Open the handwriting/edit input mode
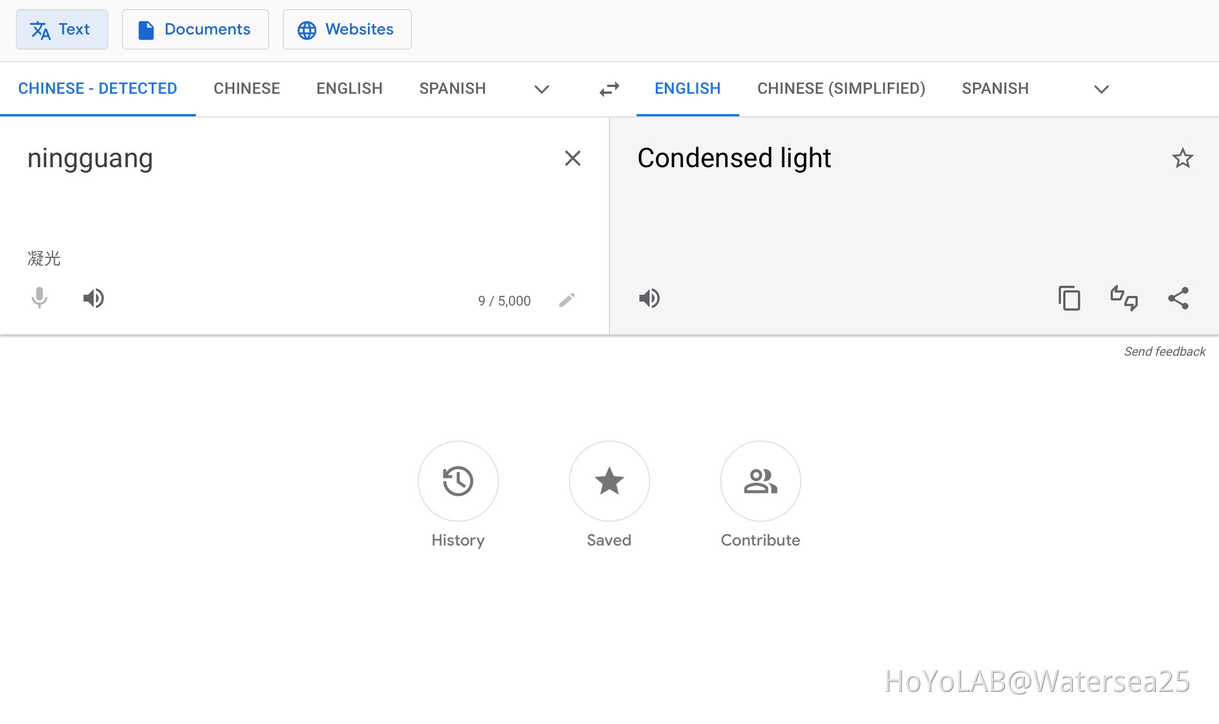 tap(567, 300)
